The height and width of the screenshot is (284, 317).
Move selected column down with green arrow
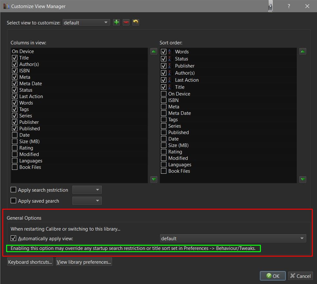tap(154, 179)
